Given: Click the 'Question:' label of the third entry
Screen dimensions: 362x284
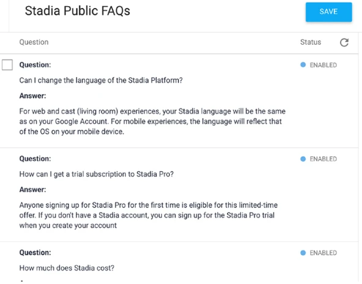Looking at the screenshot, I should [x=35, y=253].
